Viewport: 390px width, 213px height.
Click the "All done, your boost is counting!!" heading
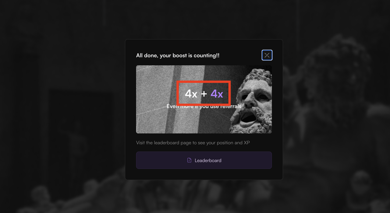click(178, 55)
